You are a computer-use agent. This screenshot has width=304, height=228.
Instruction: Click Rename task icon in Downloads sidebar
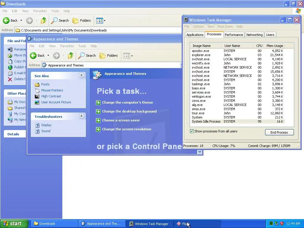[x=10, y=50]
